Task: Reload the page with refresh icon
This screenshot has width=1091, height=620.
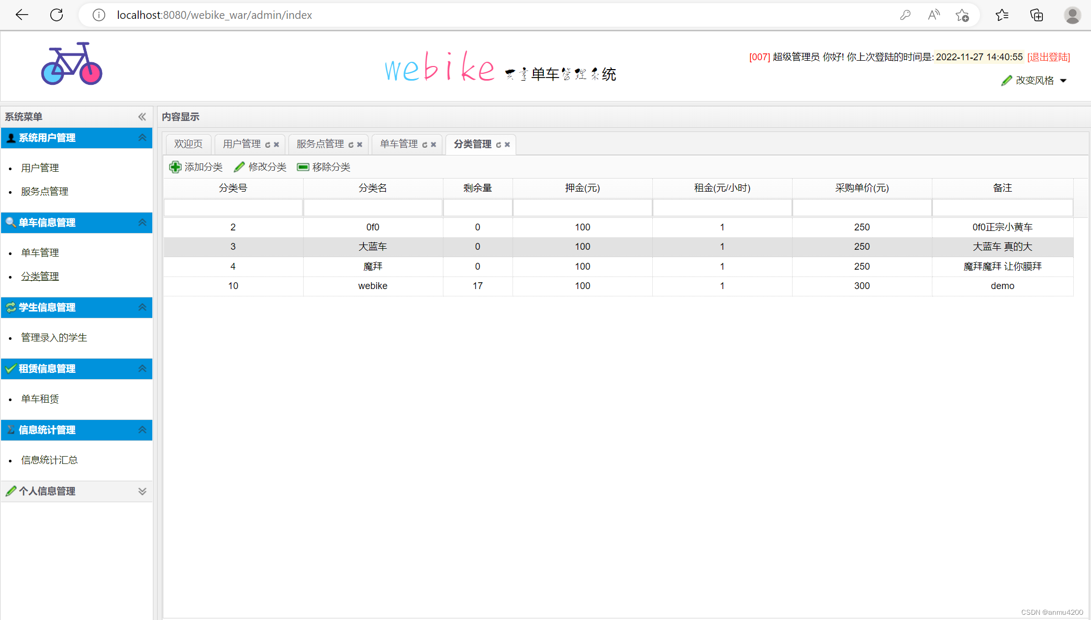Action: [x=57, y=15]
